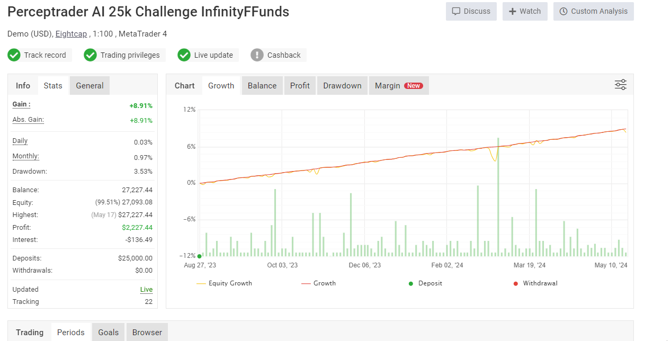Image resolution: width=671 pixels, height=341 pixels.
Task: Open the Drawdown chart tab
Action: [342, 86]
